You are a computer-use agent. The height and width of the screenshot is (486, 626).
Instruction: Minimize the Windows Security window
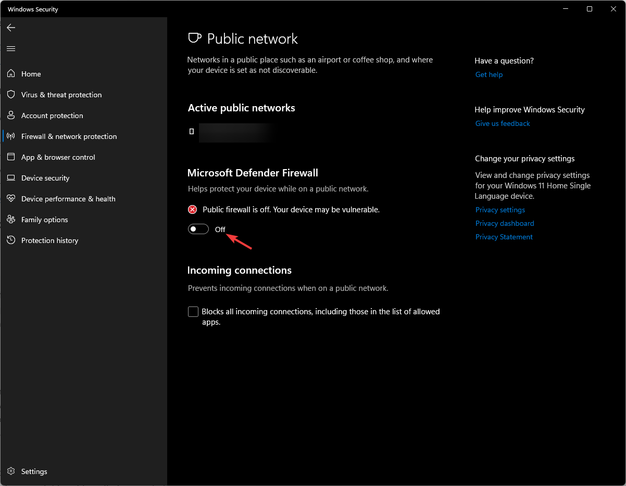[x=566, y=9]
